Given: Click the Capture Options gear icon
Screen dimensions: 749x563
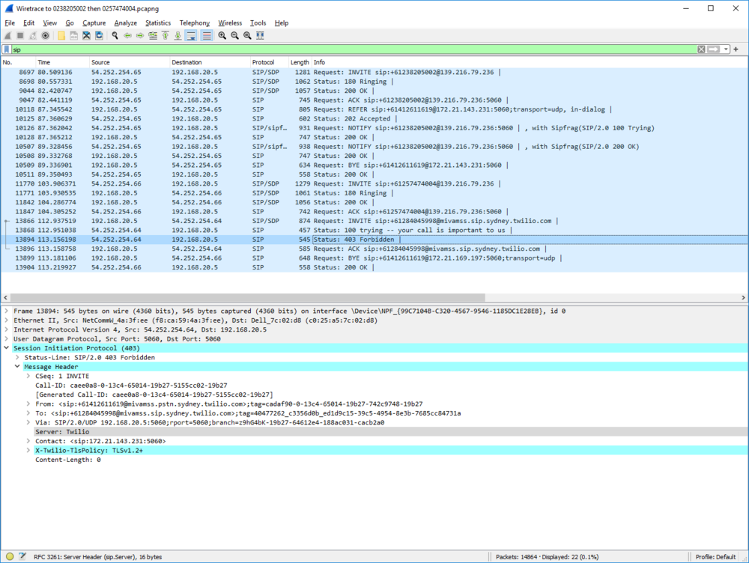Looking at the screenshot, I should (45, 35).
